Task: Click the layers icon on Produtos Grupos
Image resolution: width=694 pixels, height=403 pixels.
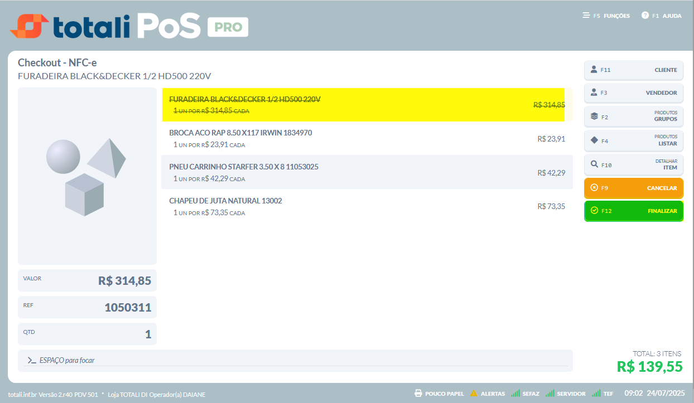Action: point(594,116)
